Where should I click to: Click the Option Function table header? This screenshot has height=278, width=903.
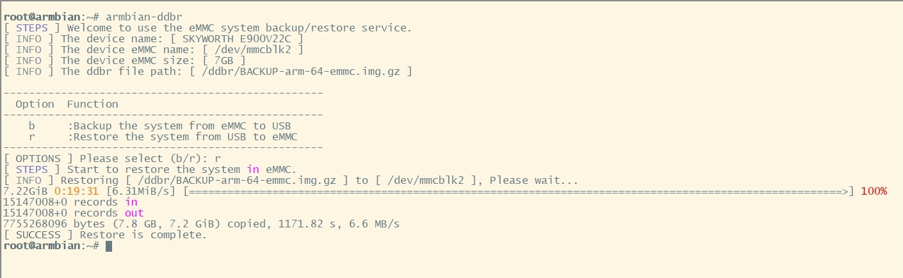(67, 104)
